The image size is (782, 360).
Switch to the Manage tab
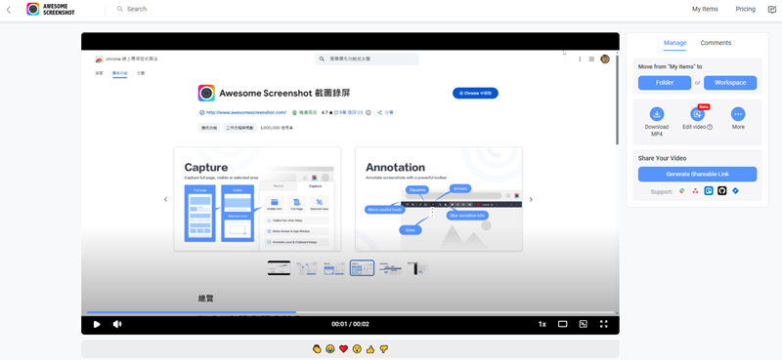pyautogui.click(x=674, y=43)
